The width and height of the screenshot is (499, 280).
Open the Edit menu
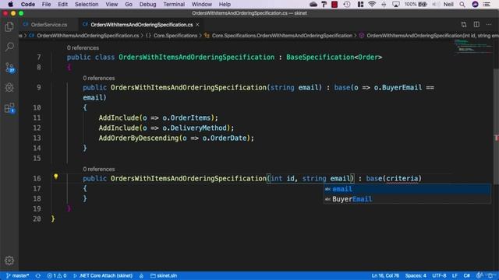(x=62, y=4)
